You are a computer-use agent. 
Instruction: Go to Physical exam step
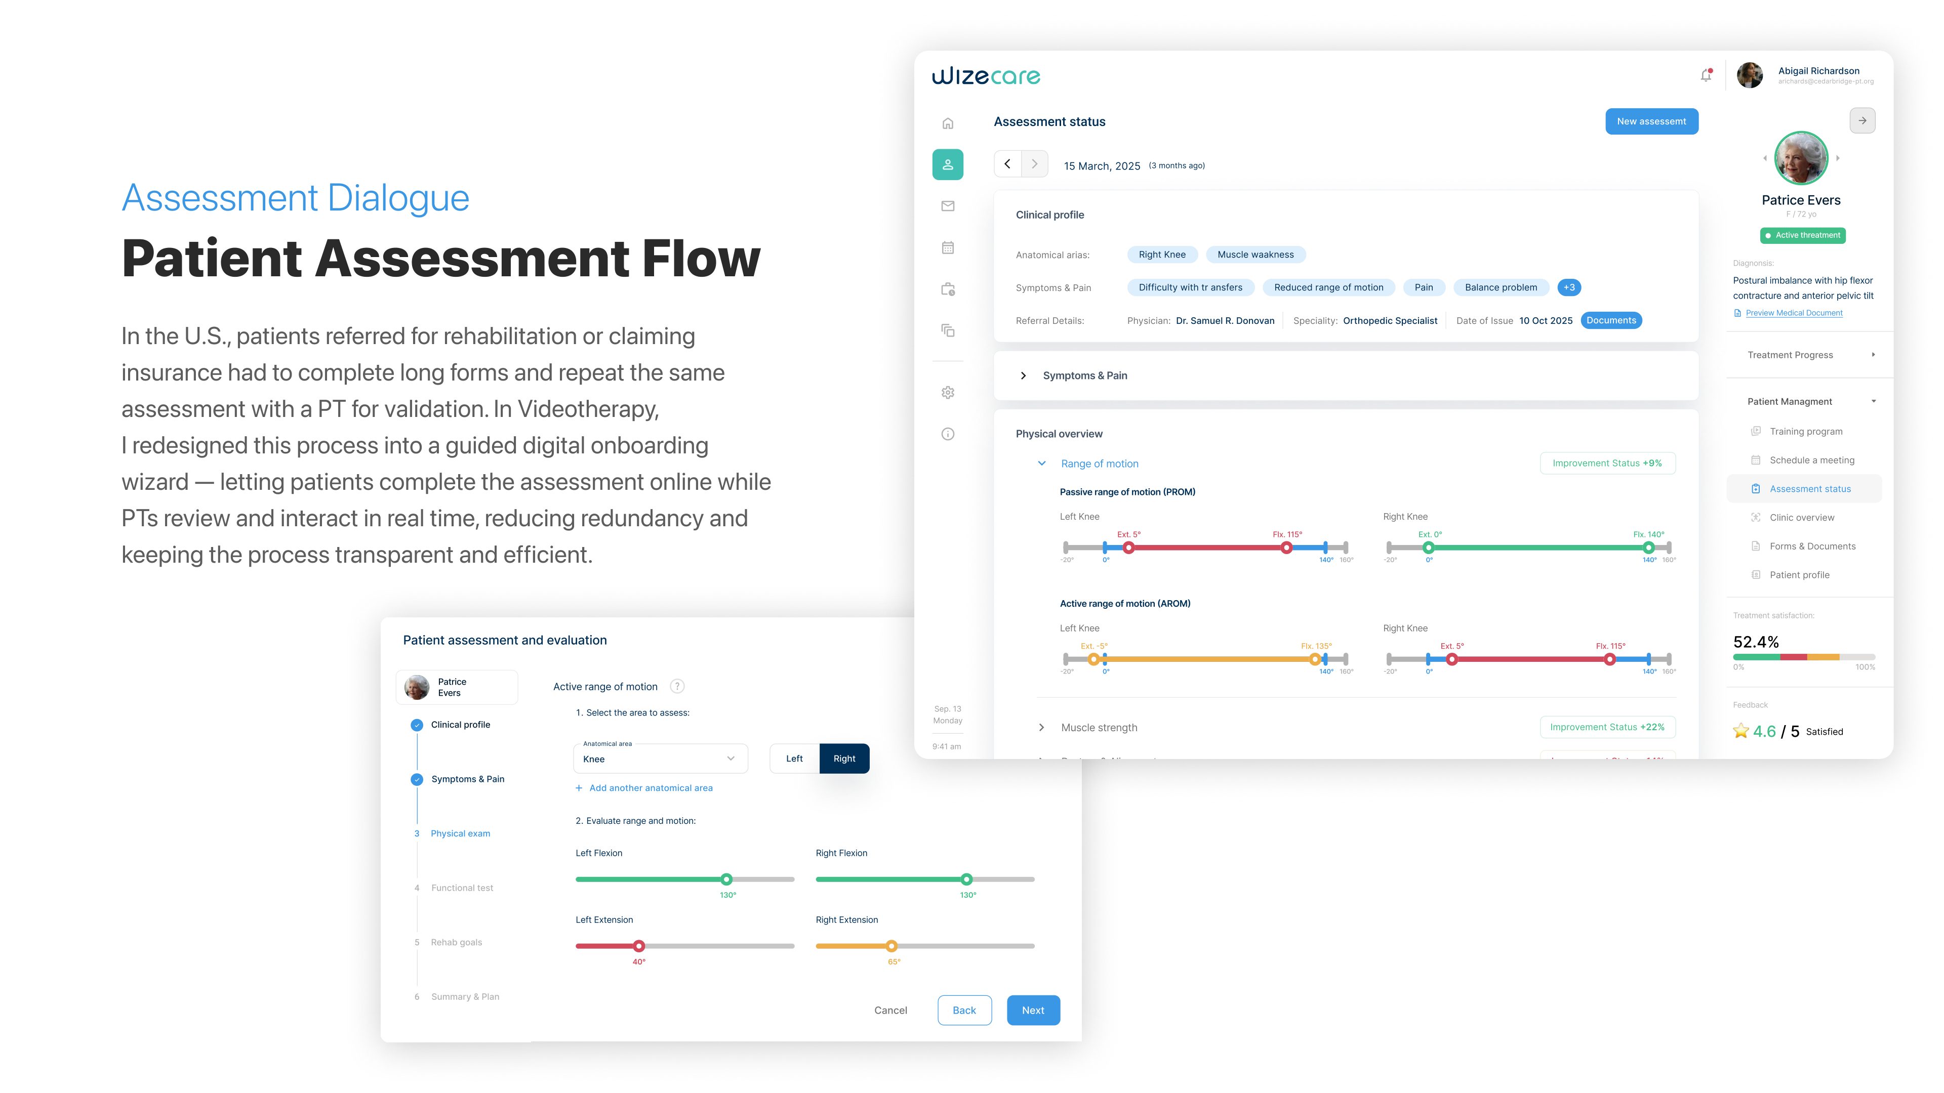[451, 833]
